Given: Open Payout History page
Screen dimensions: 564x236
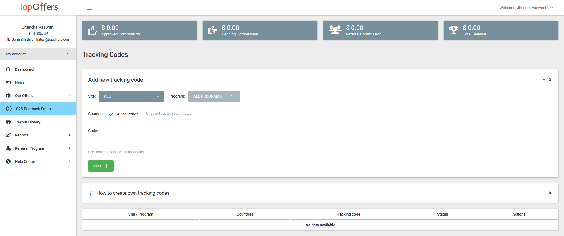Looking at the screenshot, I should [x=38, y=122].
